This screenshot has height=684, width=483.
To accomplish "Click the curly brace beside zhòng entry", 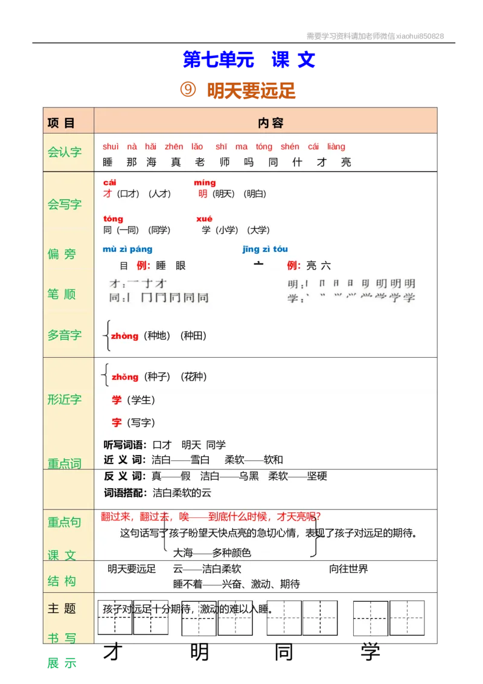I will 106,337.
